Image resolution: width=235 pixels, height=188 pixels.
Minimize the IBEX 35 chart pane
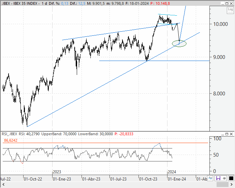tap(223, 4)
